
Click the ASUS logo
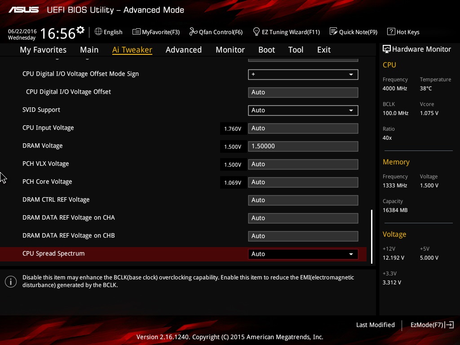[23, 10]
